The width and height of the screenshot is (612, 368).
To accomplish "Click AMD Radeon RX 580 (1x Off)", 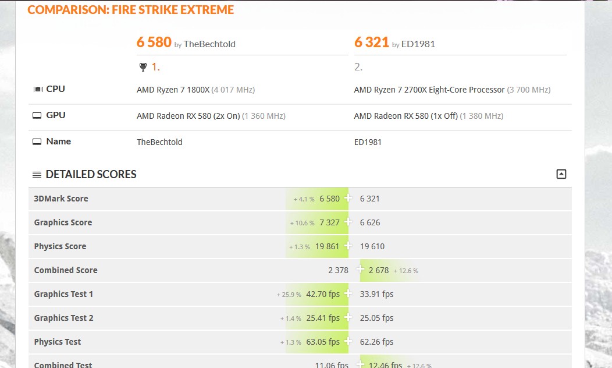I will click(x=406, y=116).
